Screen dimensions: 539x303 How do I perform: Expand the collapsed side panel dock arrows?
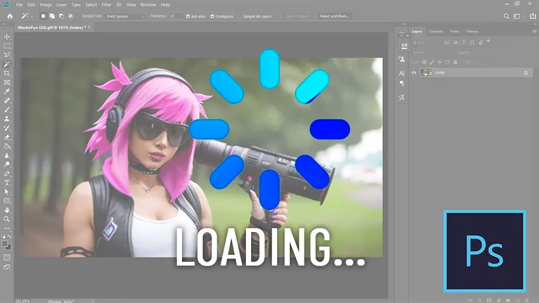[405, 24]
